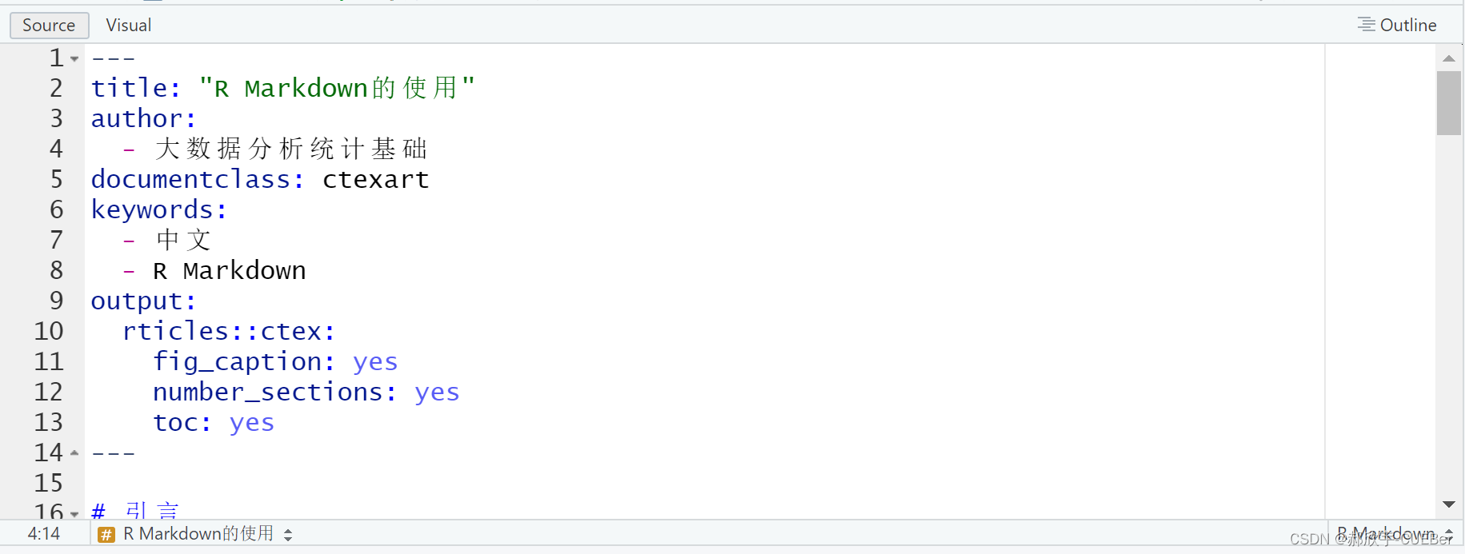Click the arrows beside "R Markdown的使用" section name
The width and height of the screenshot is (1465, 554).
pyautogui.click(x=288, y=534)
